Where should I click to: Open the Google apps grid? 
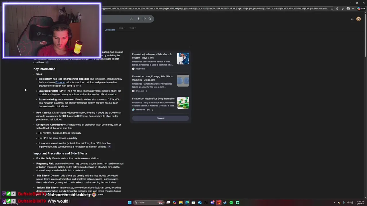point(352,19)
